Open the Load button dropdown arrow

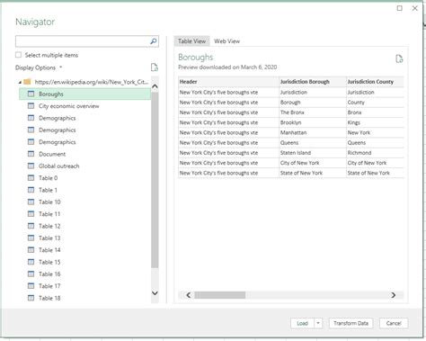318,323
